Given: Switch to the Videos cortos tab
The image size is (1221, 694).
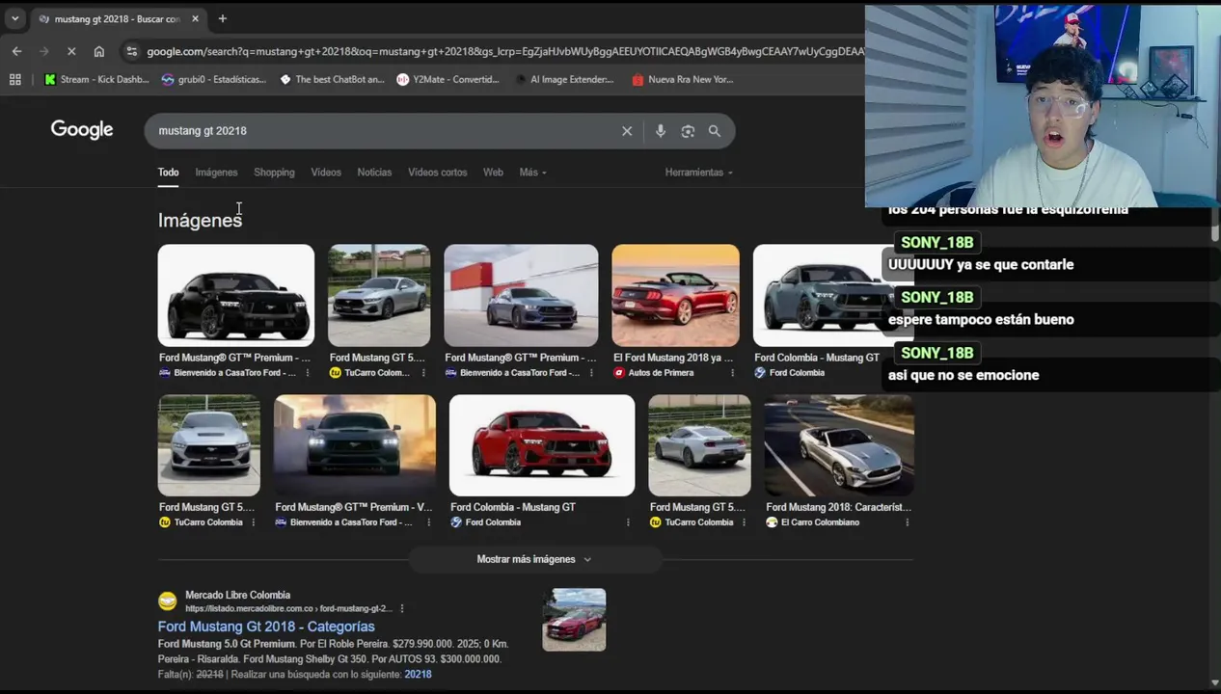Looking at the screenshot, I should point(437,173).
